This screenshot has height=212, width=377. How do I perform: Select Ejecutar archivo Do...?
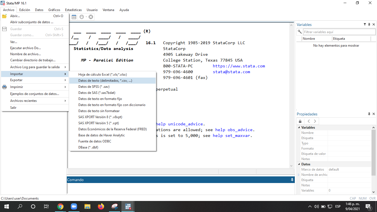click(x=35, y=48)
